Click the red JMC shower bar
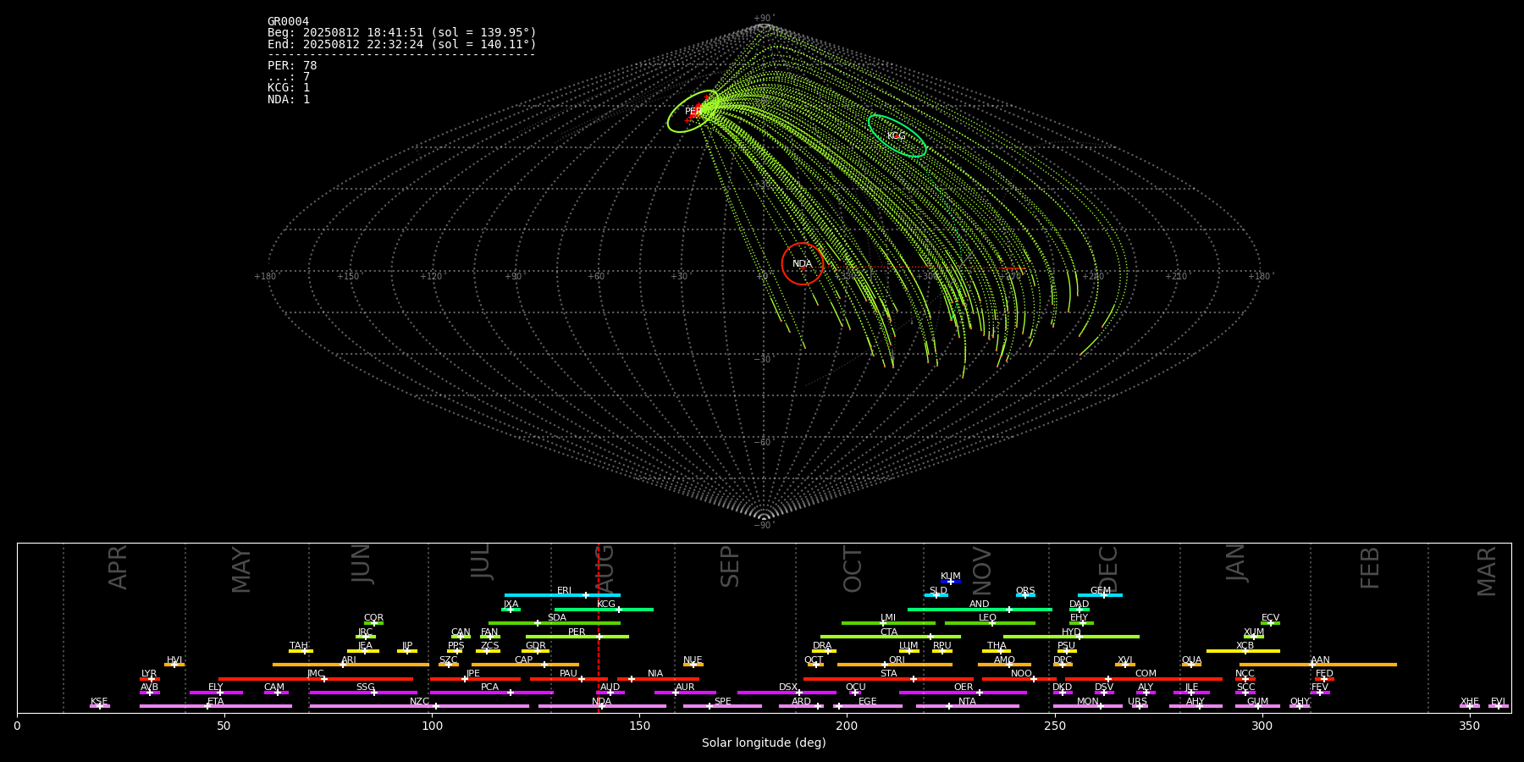Screen dimensions: 1524x762 (x=316, y=678)
